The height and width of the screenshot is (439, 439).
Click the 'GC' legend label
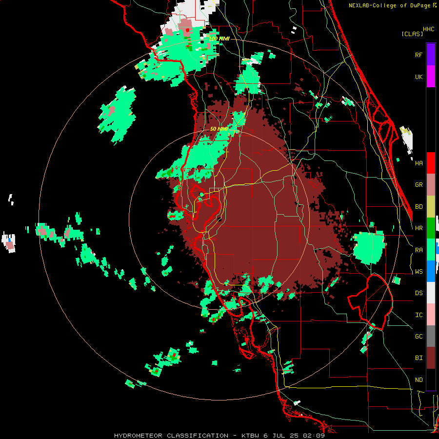click(x=419, y=336)
